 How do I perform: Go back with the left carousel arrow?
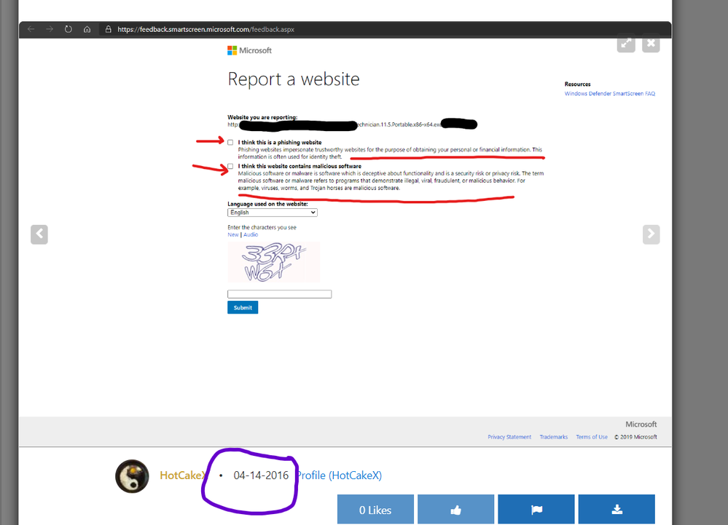(x=39, y=234)
